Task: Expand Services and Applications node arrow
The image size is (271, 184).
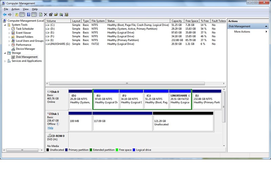Action: coord(5,61)
